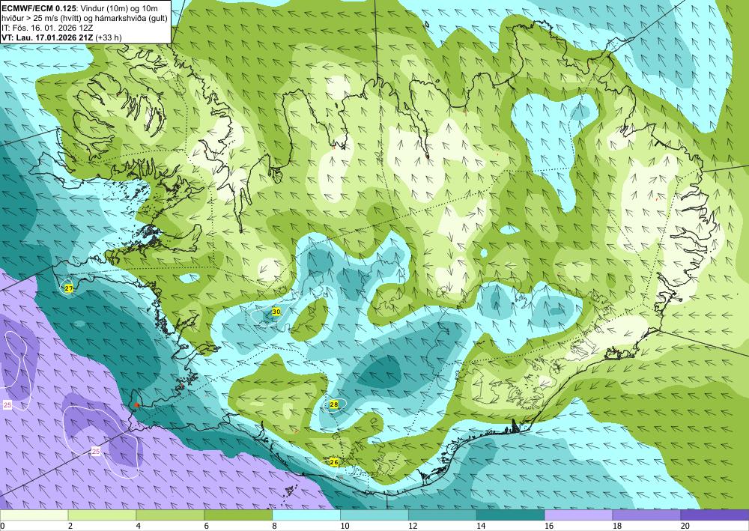Click the legend value 6
Screen dimensions: 749x531
pos(207,527)
